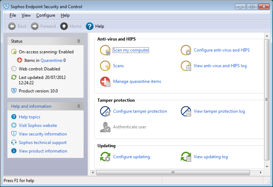Click the Help and information header text
The width and height of the screenshot is (273, 187).
pos(31,106)
